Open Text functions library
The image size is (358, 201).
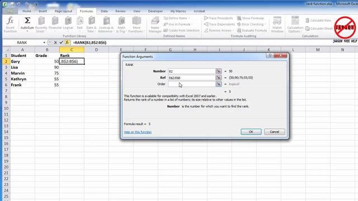79,25
